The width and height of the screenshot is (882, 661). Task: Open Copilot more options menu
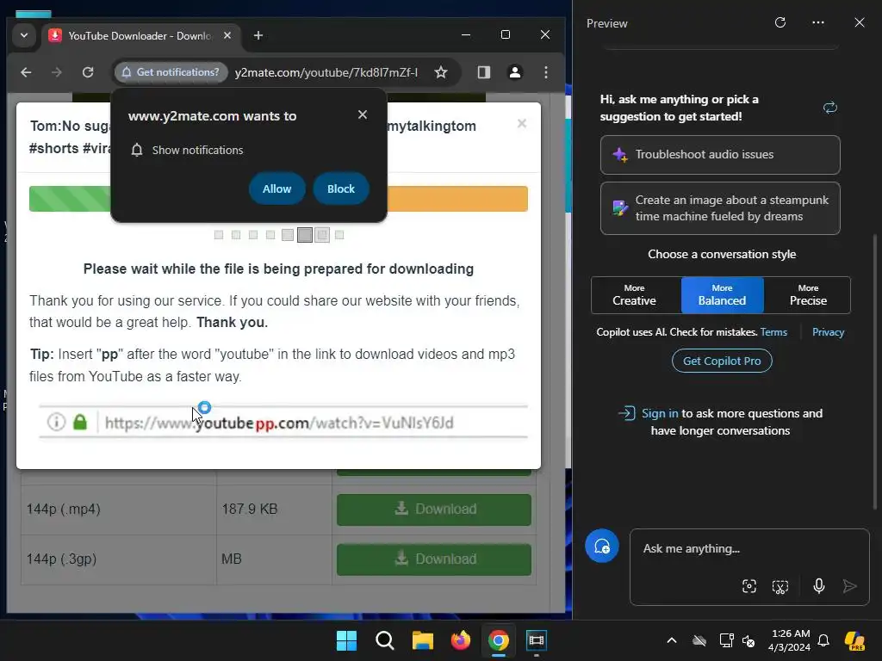[x=818, y=22]
